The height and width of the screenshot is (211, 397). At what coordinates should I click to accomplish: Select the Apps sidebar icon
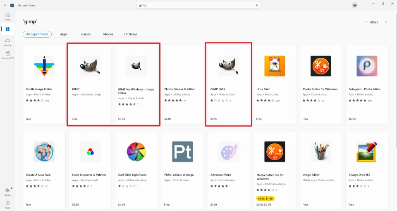[7, 29]
